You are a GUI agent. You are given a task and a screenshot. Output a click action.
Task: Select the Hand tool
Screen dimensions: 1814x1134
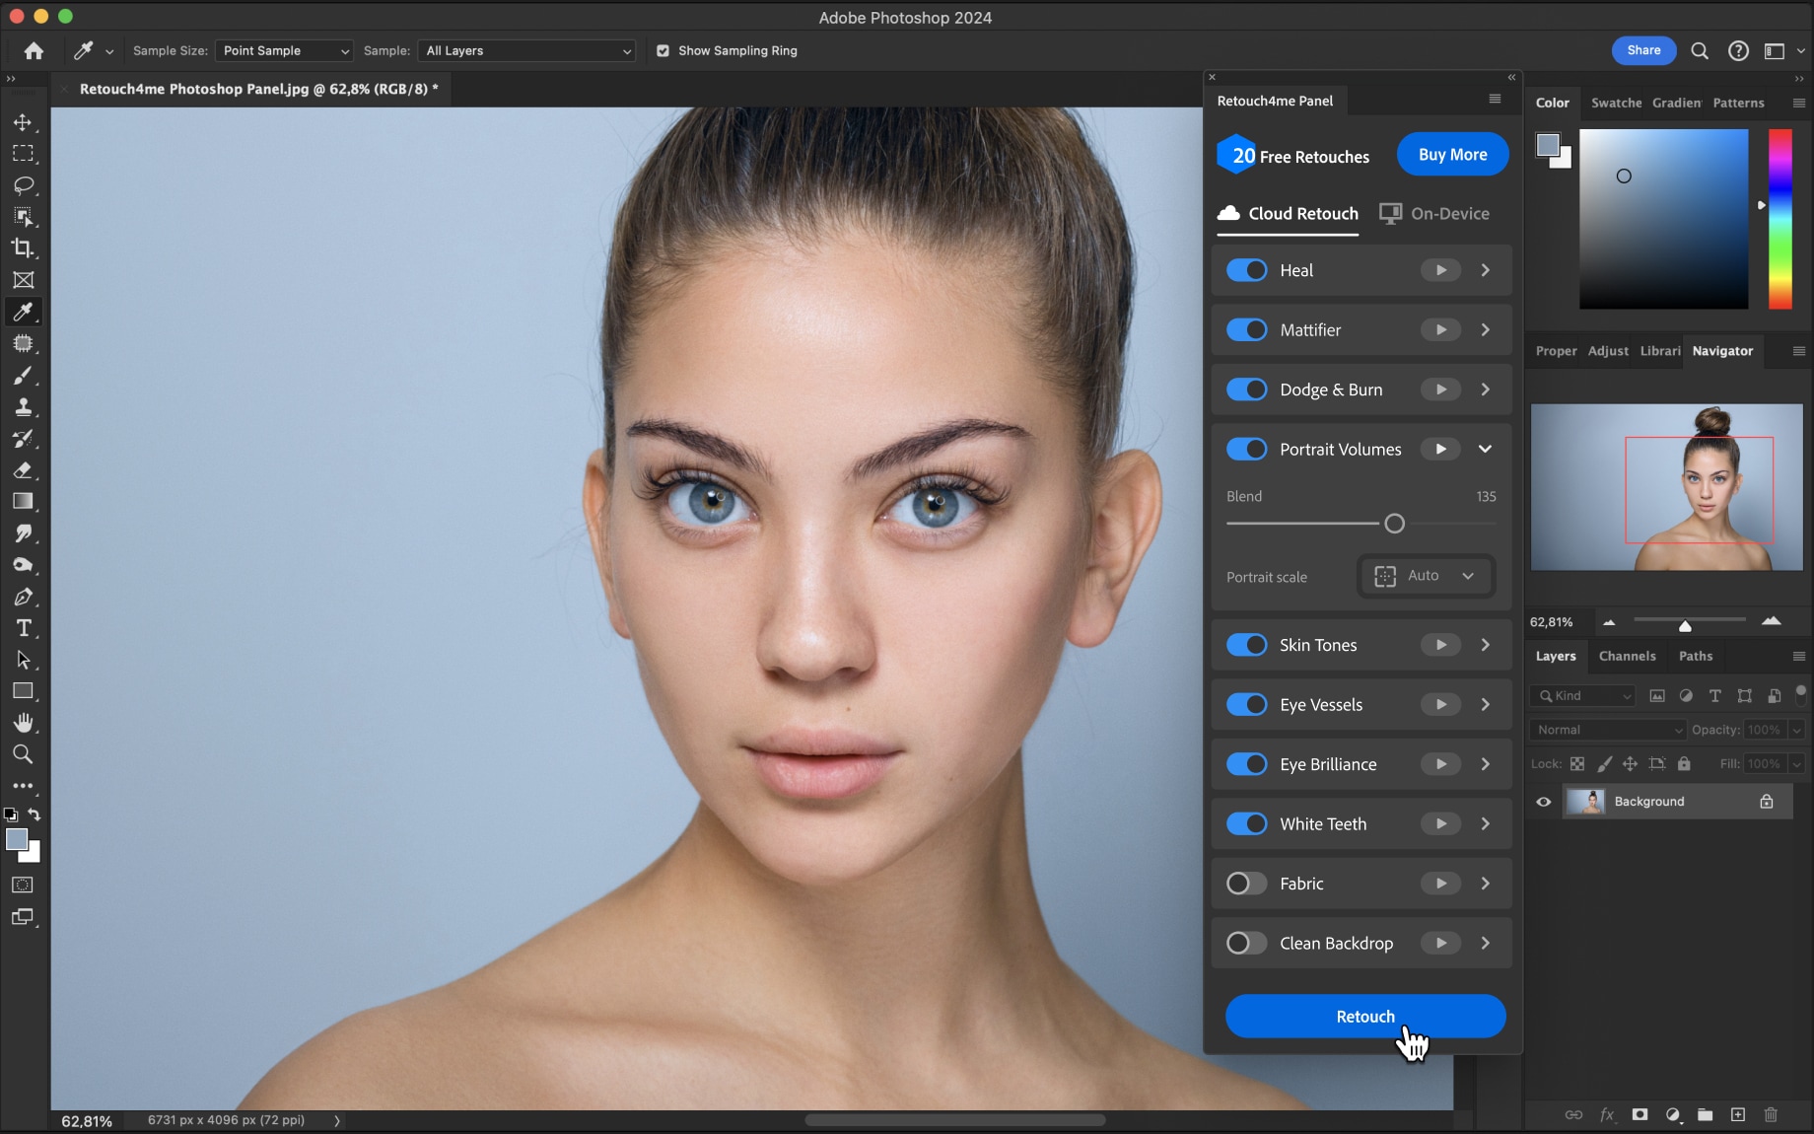point(23,723)
